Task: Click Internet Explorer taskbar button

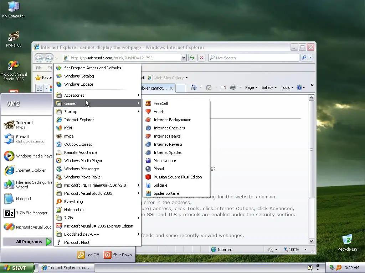Action: click(x=66, y=268)
